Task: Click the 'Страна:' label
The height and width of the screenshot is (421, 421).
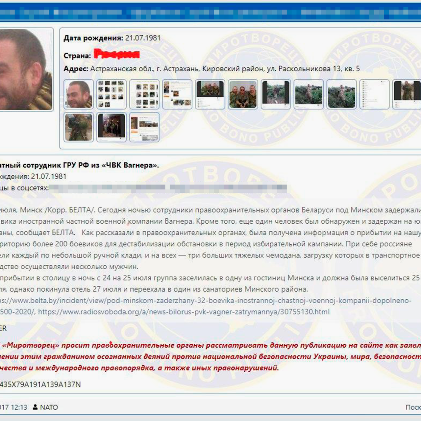Action: tap(77, 56)
